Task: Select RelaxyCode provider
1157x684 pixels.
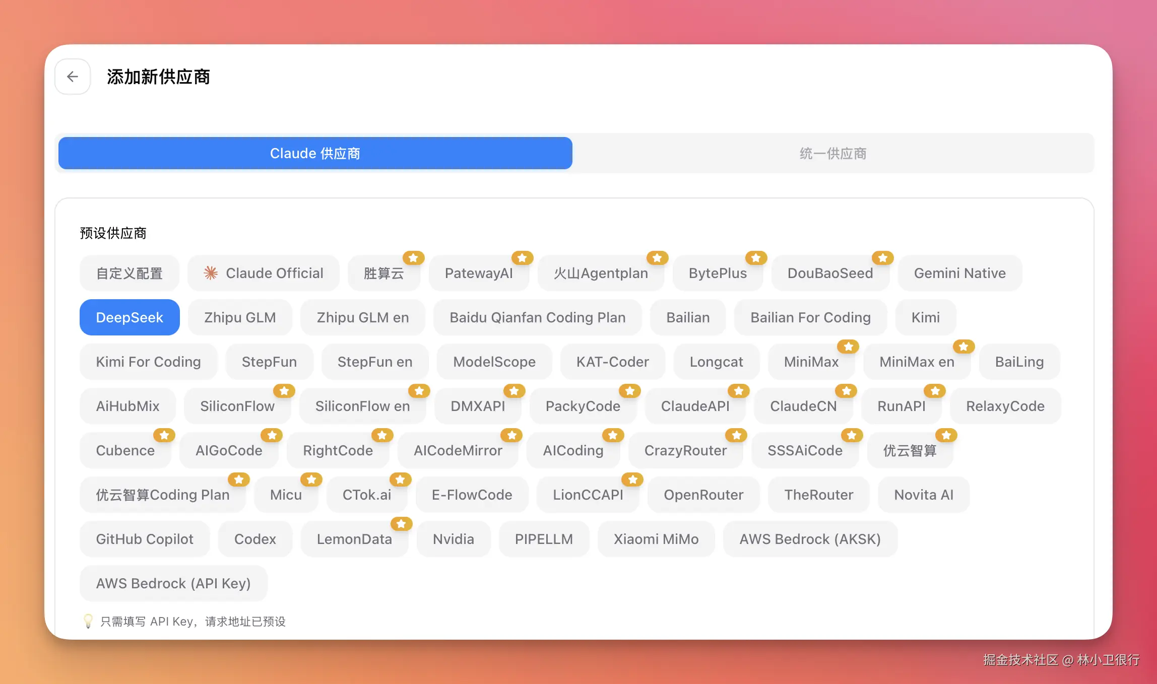Action: (x=1005, y=406)
